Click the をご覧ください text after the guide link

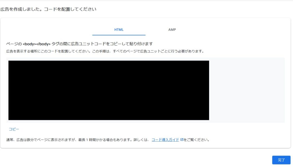(x=197, y=140)
